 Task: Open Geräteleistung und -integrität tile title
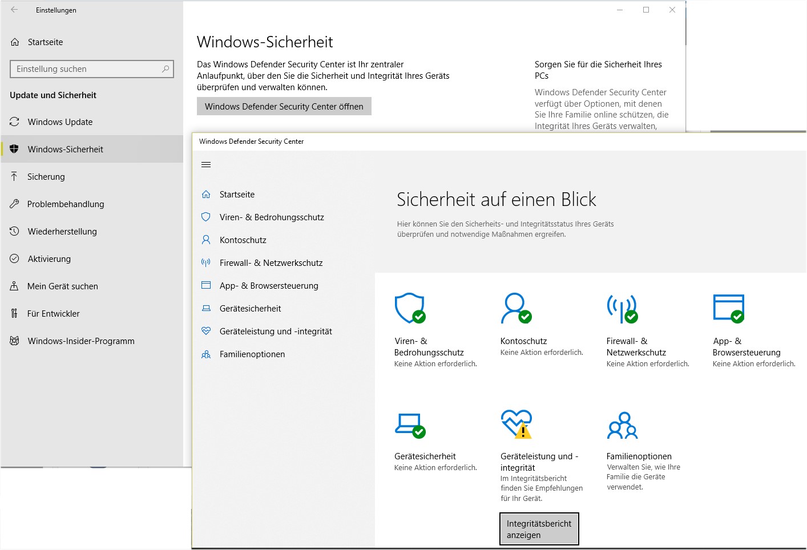click(x=539, y=462)
